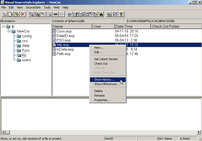Click the Share chain-link toolbar icon

point(56,14)
